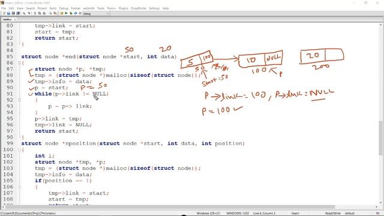Click line number 85 in the margin

(x=10, y=56)
